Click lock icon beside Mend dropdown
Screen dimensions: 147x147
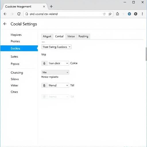tap(44, 85)
